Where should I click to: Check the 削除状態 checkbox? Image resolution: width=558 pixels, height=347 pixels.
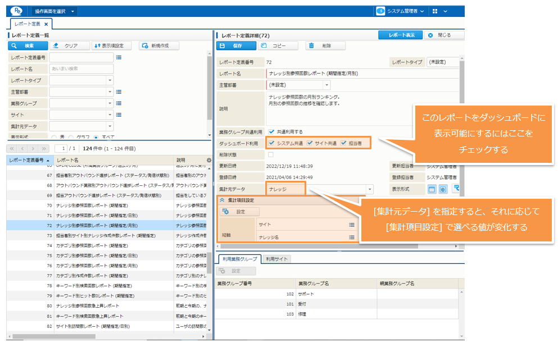click(271, 154)
